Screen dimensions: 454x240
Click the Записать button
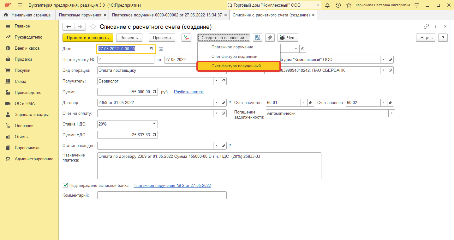[x=129, y=38]
